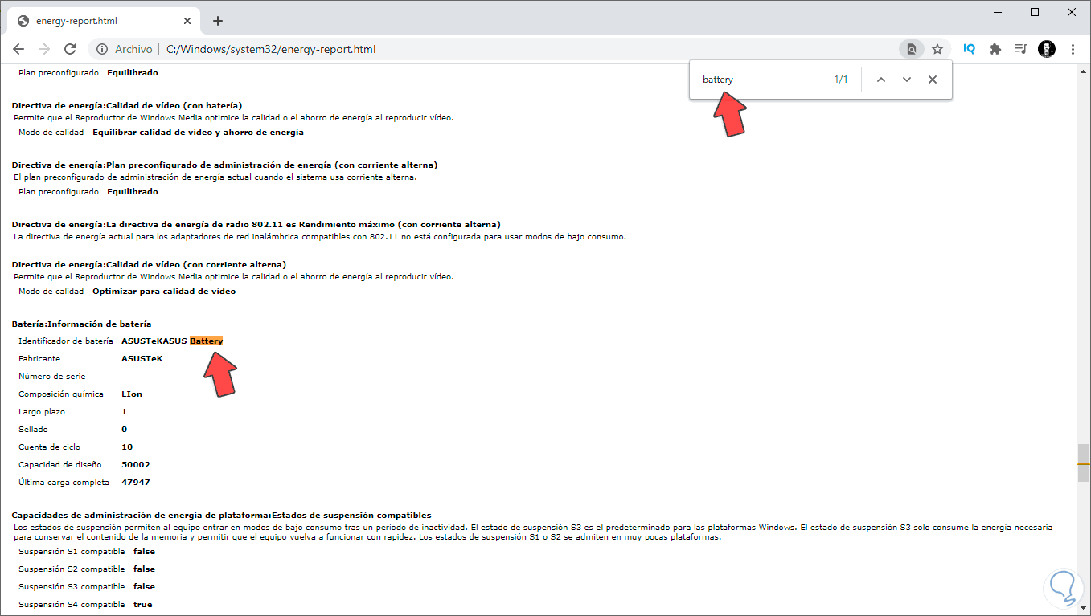This screenshot has width=1091, height=616.
Task: Click the scrollbar down arrow
Action: coord(1083,610)
